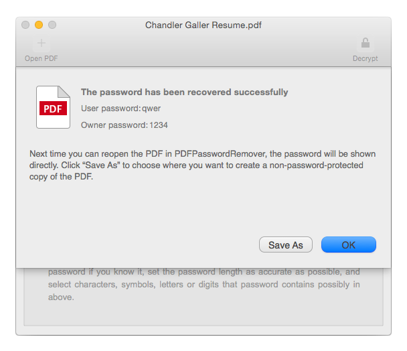This screenshot has width=407, height=351.
Task: Click the Save As button
Action: [x=286, y=244]
